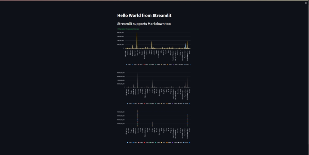Image resolution: width=309 pixels, height=155 pixels.
Task: Click the 8,000,000,000 axis label
Action: (121, 73)
